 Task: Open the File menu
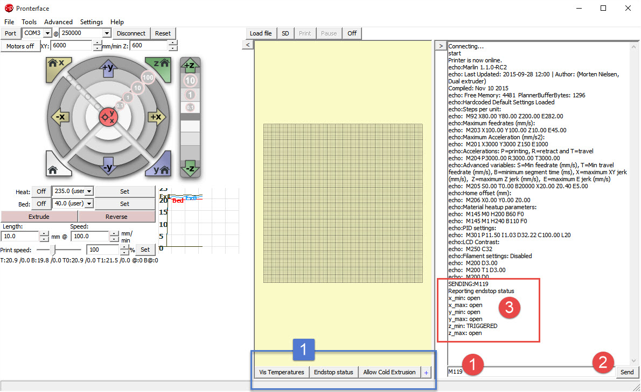[x=9, y=22]
